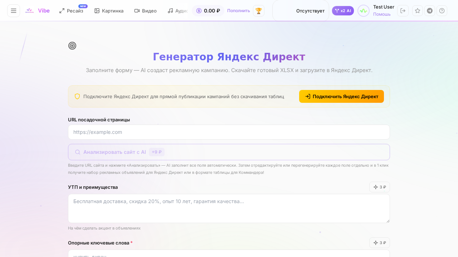Click the logout icon
This screenshot has width=458, height=257.
(403, 11)
